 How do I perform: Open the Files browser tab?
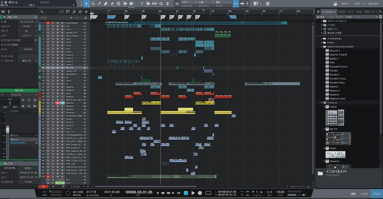click(359, 12)
